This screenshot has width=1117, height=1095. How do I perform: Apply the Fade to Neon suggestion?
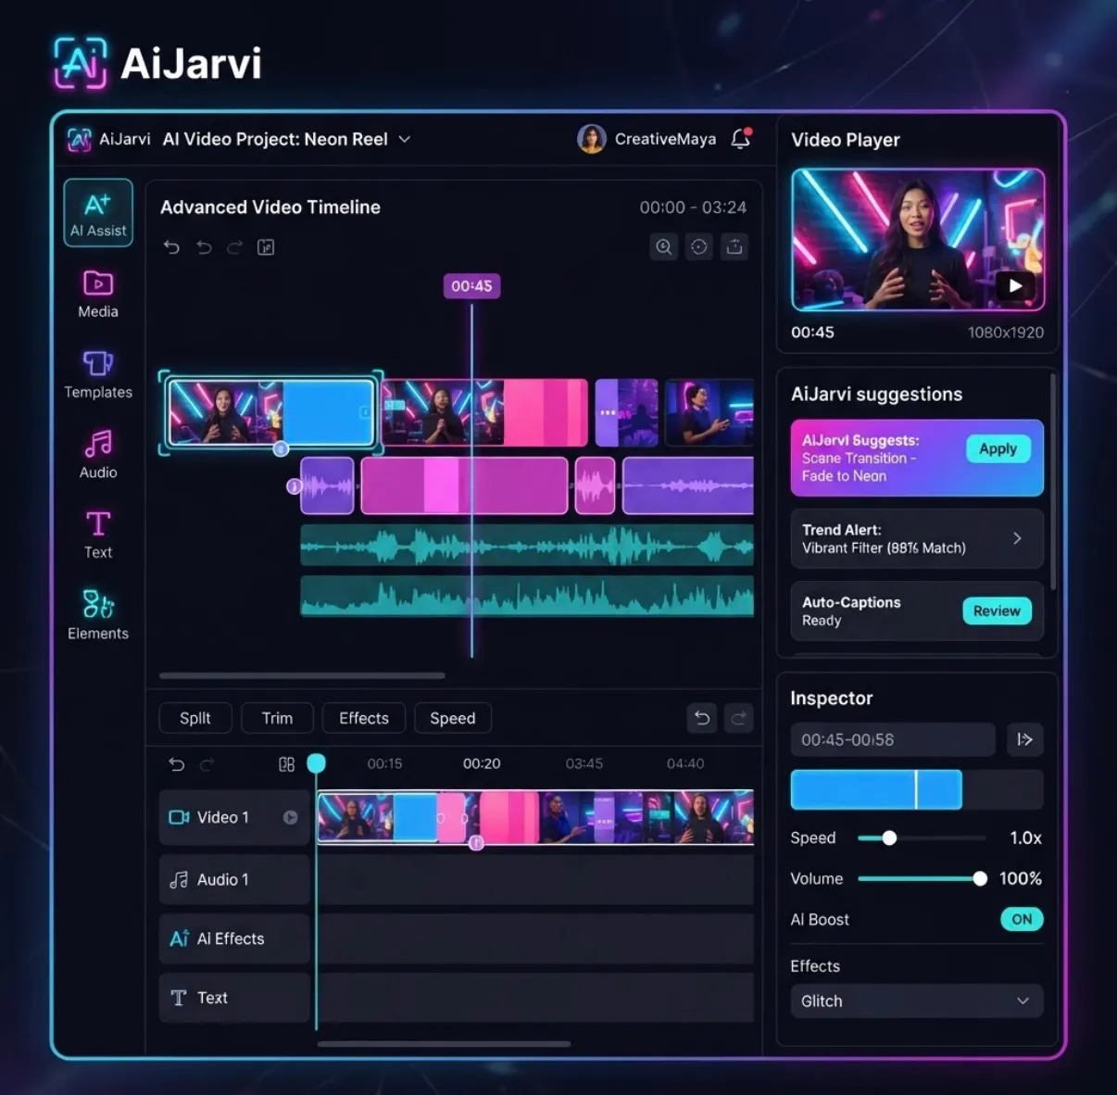[998, 449]
